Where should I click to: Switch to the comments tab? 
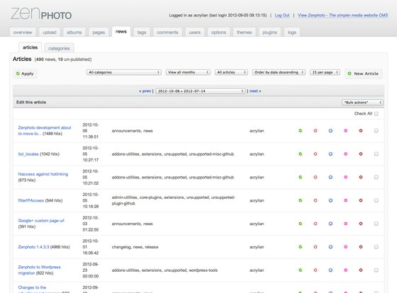click(167, 33)
